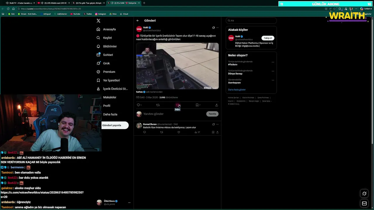374x210 pixels.
Task: Switch to the Multi TV browser tab
Action: (20, 3)
